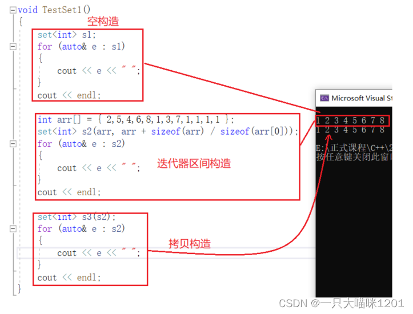The height and width of the screenshot is (314, 413).
Task: Click the red 空构造 annotation label
Action: pos(103,21)
